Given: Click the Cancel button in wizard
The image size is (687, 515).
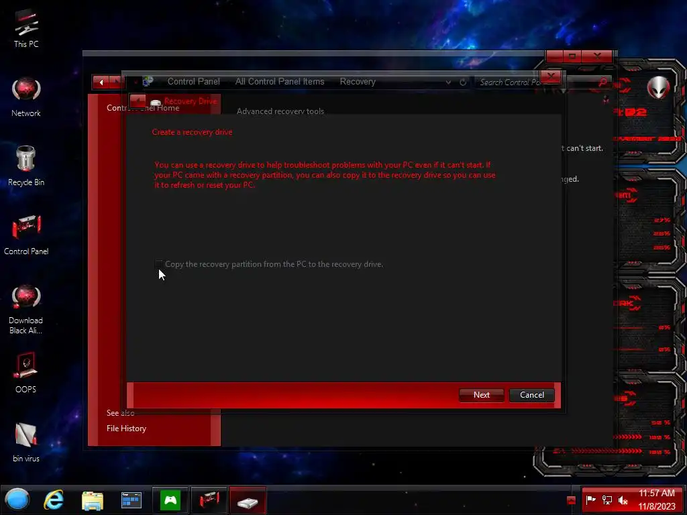Looking at the screenshot, I should 532,395.
